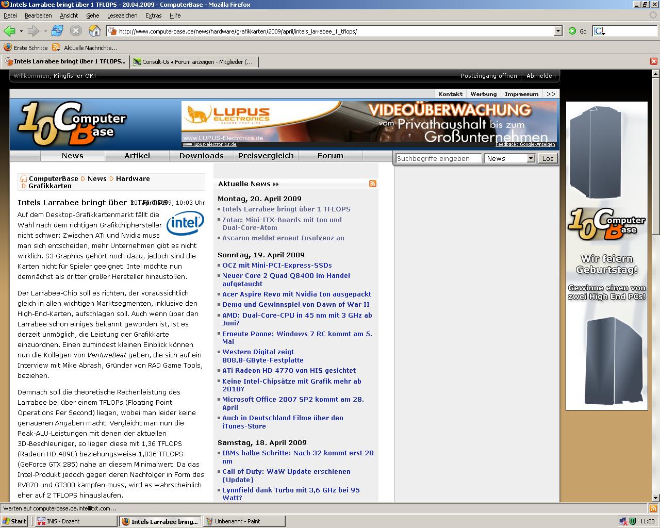Open the Lesezeichen menu
Image resolution: width=660 pixels, height=528 pixels.
122,15
